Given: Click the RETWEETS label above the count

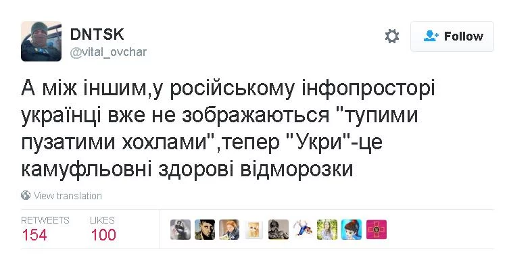Looking at the screenshot, I should point(45,220).
